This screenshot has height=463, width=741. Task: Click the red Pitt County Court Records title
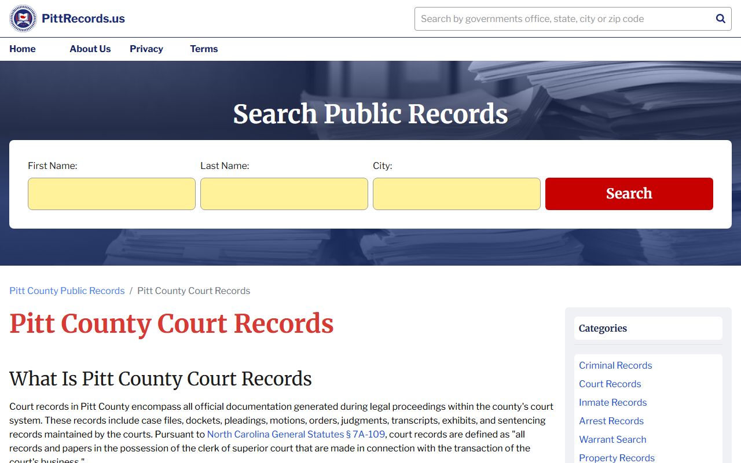(x=171, y=324)
